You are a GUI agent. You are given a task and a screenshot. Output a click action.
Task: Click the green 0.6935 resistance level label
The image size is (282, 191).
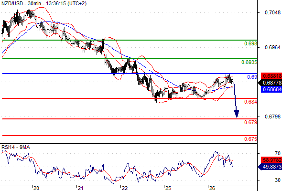point(249,62)
